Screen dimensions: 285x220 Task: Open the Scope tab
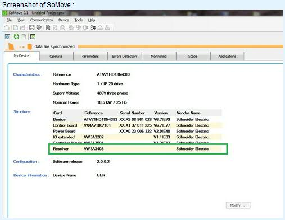[x=193, y=57]
